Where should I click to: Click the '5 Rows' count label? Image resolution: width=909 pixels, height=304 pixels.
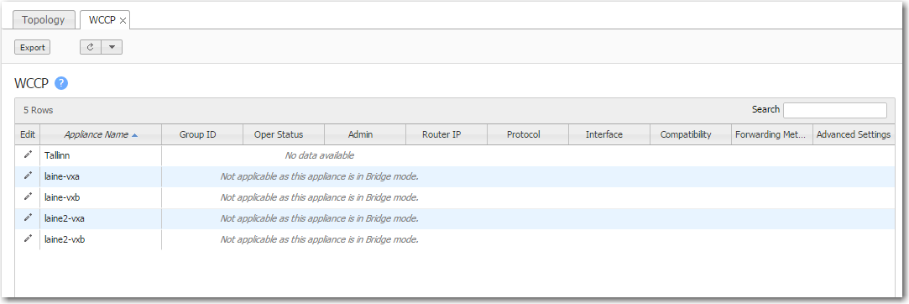(x=39, y=110)
